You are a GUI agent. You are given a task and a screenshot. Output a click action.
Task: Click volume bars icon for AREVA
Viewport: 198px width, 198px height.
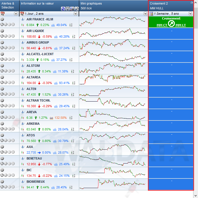point(51,118)
